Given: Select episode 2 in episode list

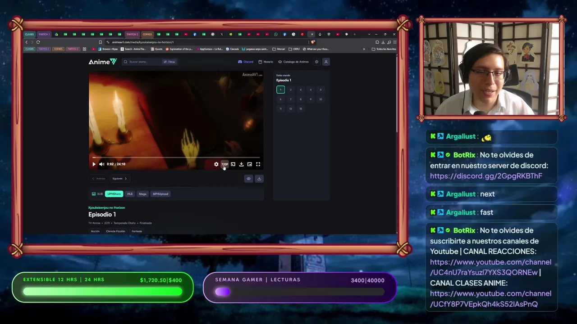Looking at the screenshot, I should click(291, 90).
